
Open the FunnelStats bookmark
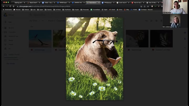pyautogui.click(x=95, y=10)
